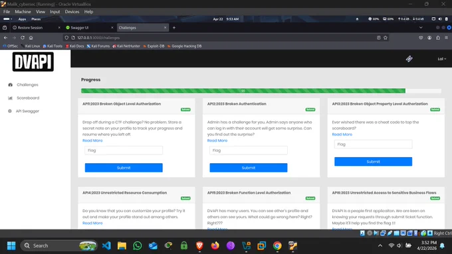Image resolution: width=452 pixels, height=254 pixels.
Task: Go to the browser home page
Action: pos(31,38)
